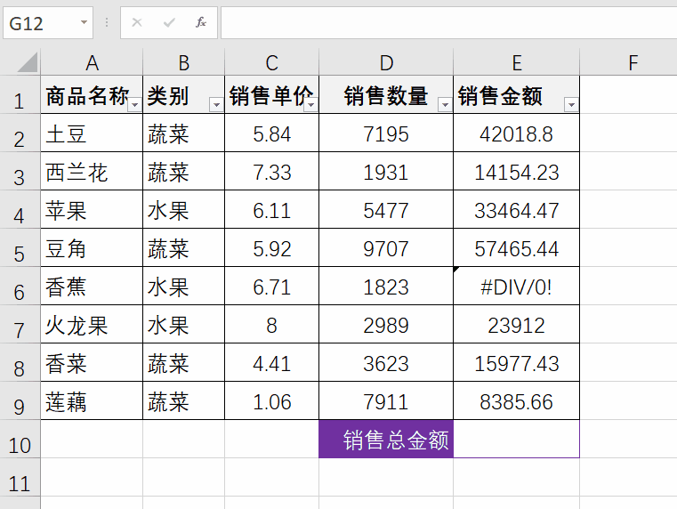Select column C header

271,62
